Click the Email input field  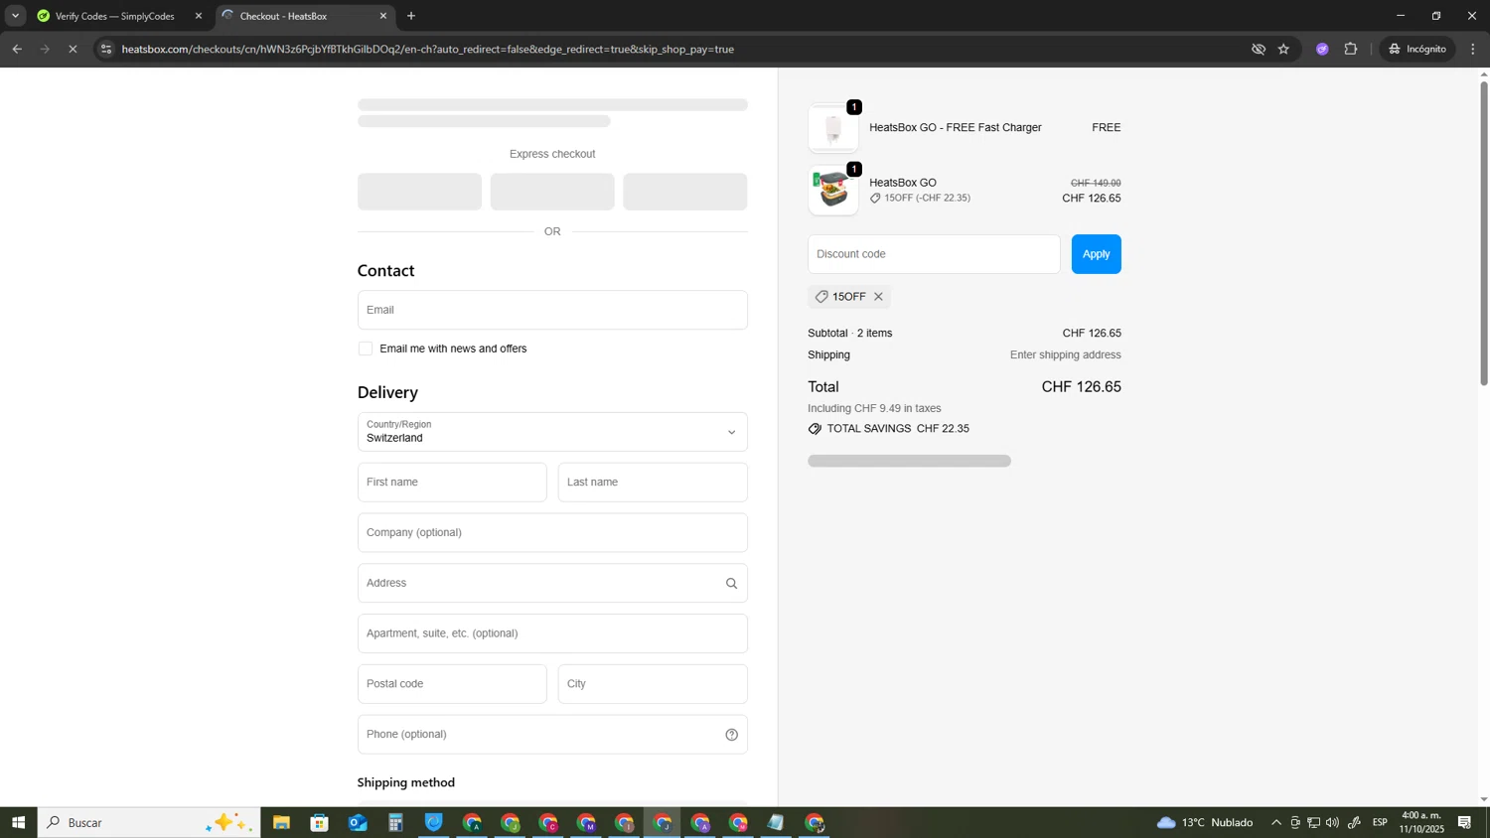(x=552, y=310)
